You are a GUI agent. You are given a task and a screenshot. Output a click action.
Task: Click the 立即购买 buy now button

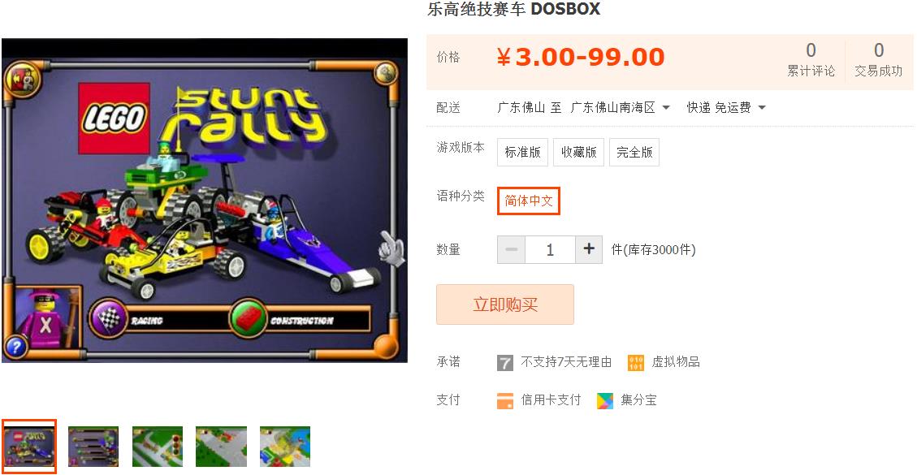(x=504, y=304)
